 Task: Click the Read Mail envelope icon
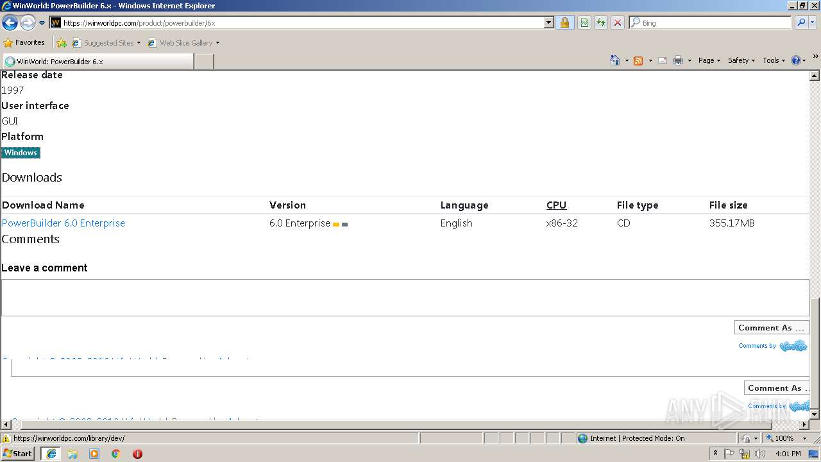(663, 60)
